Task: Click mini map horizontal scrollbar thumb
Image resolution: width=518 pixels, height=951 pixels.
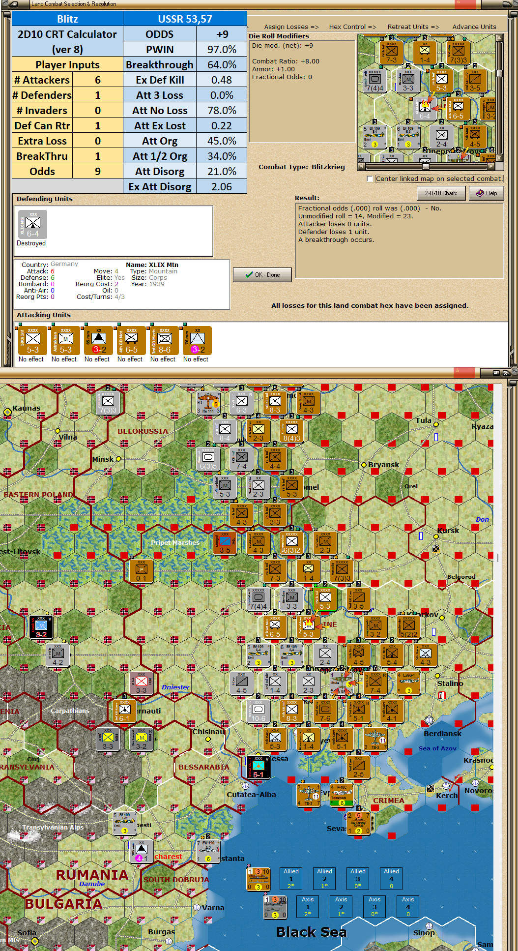Action: tap(426, 166)
